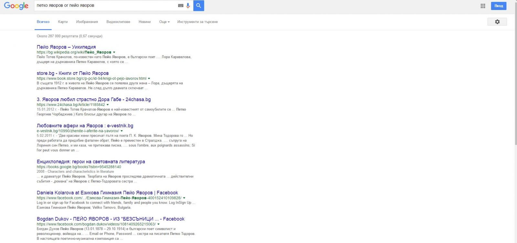Expand arrow next to e-vestnik.bg URL
The image size is (517, 243).
click(121, 131)
